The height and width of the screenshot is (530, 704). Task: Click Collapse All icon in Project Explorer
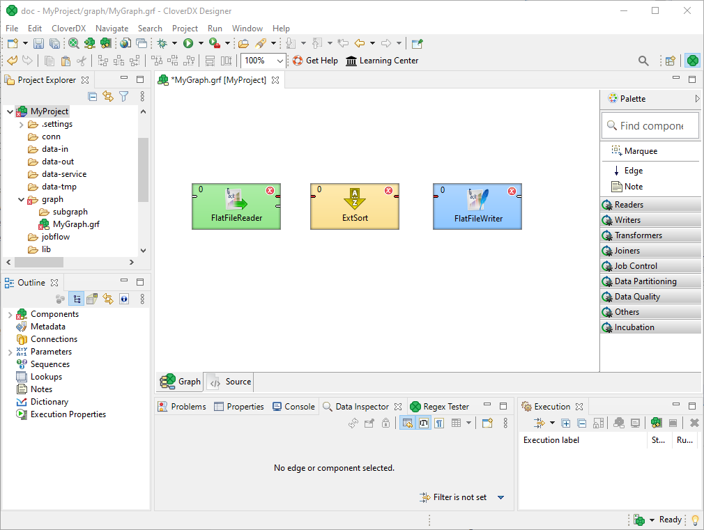(93, 97)
